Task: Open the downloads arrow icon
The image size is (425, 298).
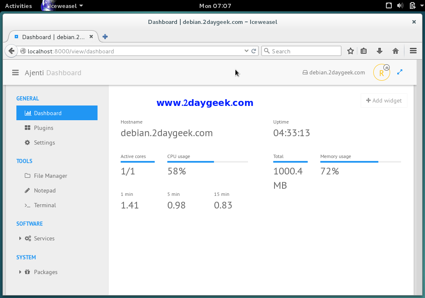Action: pos(380,51)
